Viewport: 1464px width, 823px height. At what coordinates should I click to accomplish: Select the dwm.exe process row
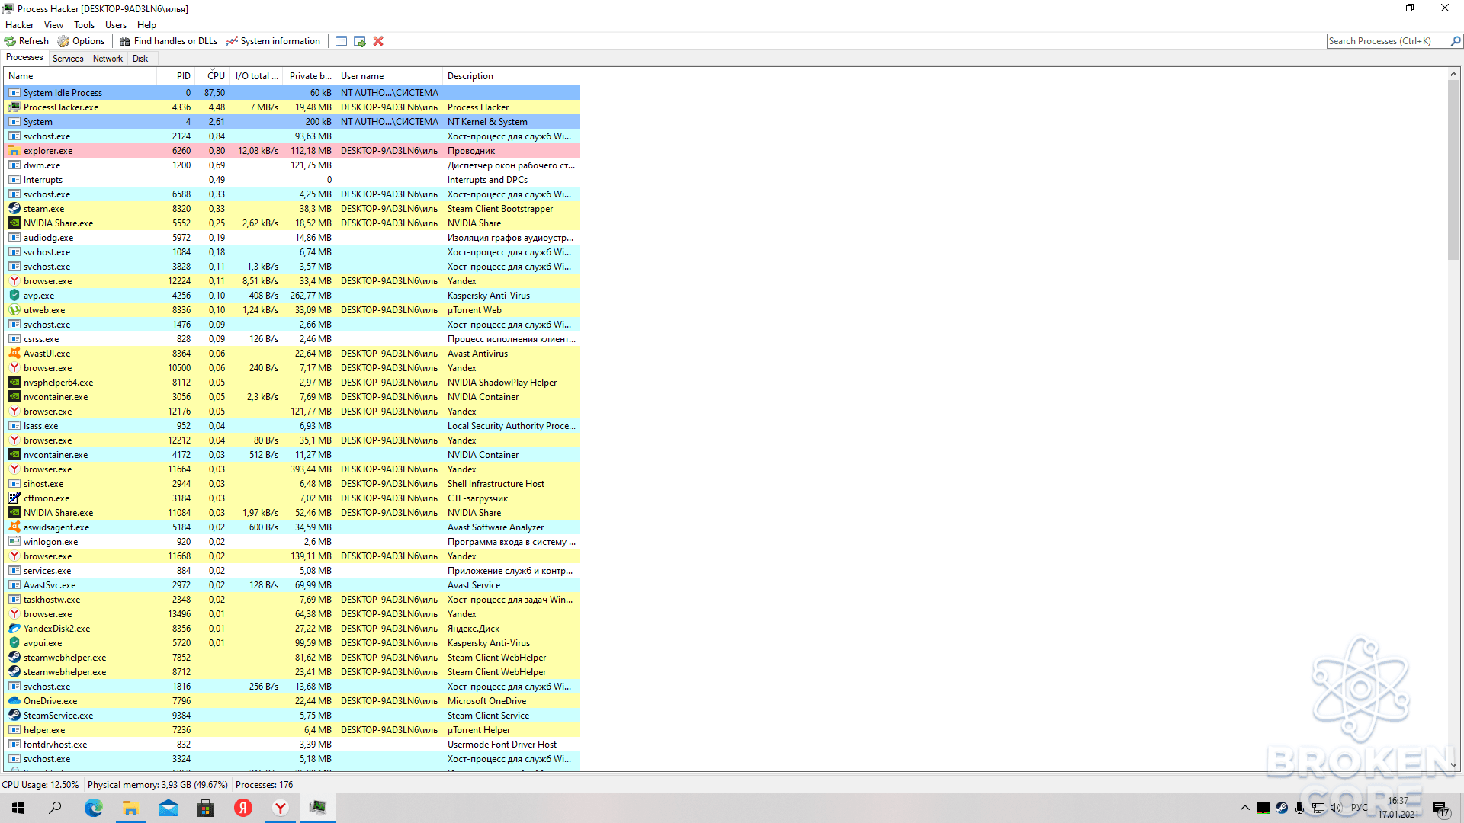pyautogui.click(x=292, y=165)
